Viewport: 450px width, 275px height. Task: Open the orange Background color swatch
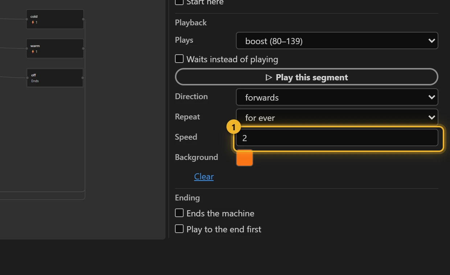click(245, 158)
